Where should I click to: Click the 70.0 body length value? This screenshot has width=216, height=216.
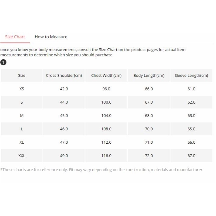[x=149, y=129]
